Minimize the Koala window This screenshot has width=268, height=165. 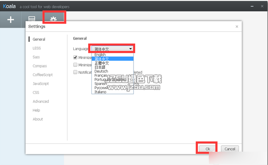click(252, 6)
